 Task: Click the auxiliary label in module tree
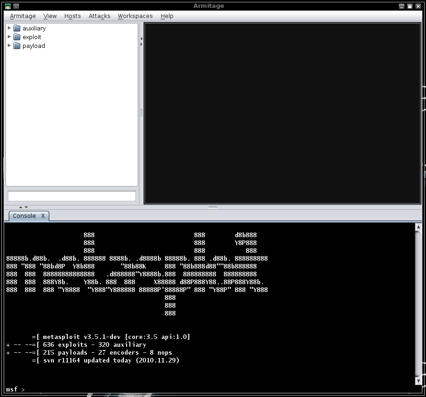[34, 28]
